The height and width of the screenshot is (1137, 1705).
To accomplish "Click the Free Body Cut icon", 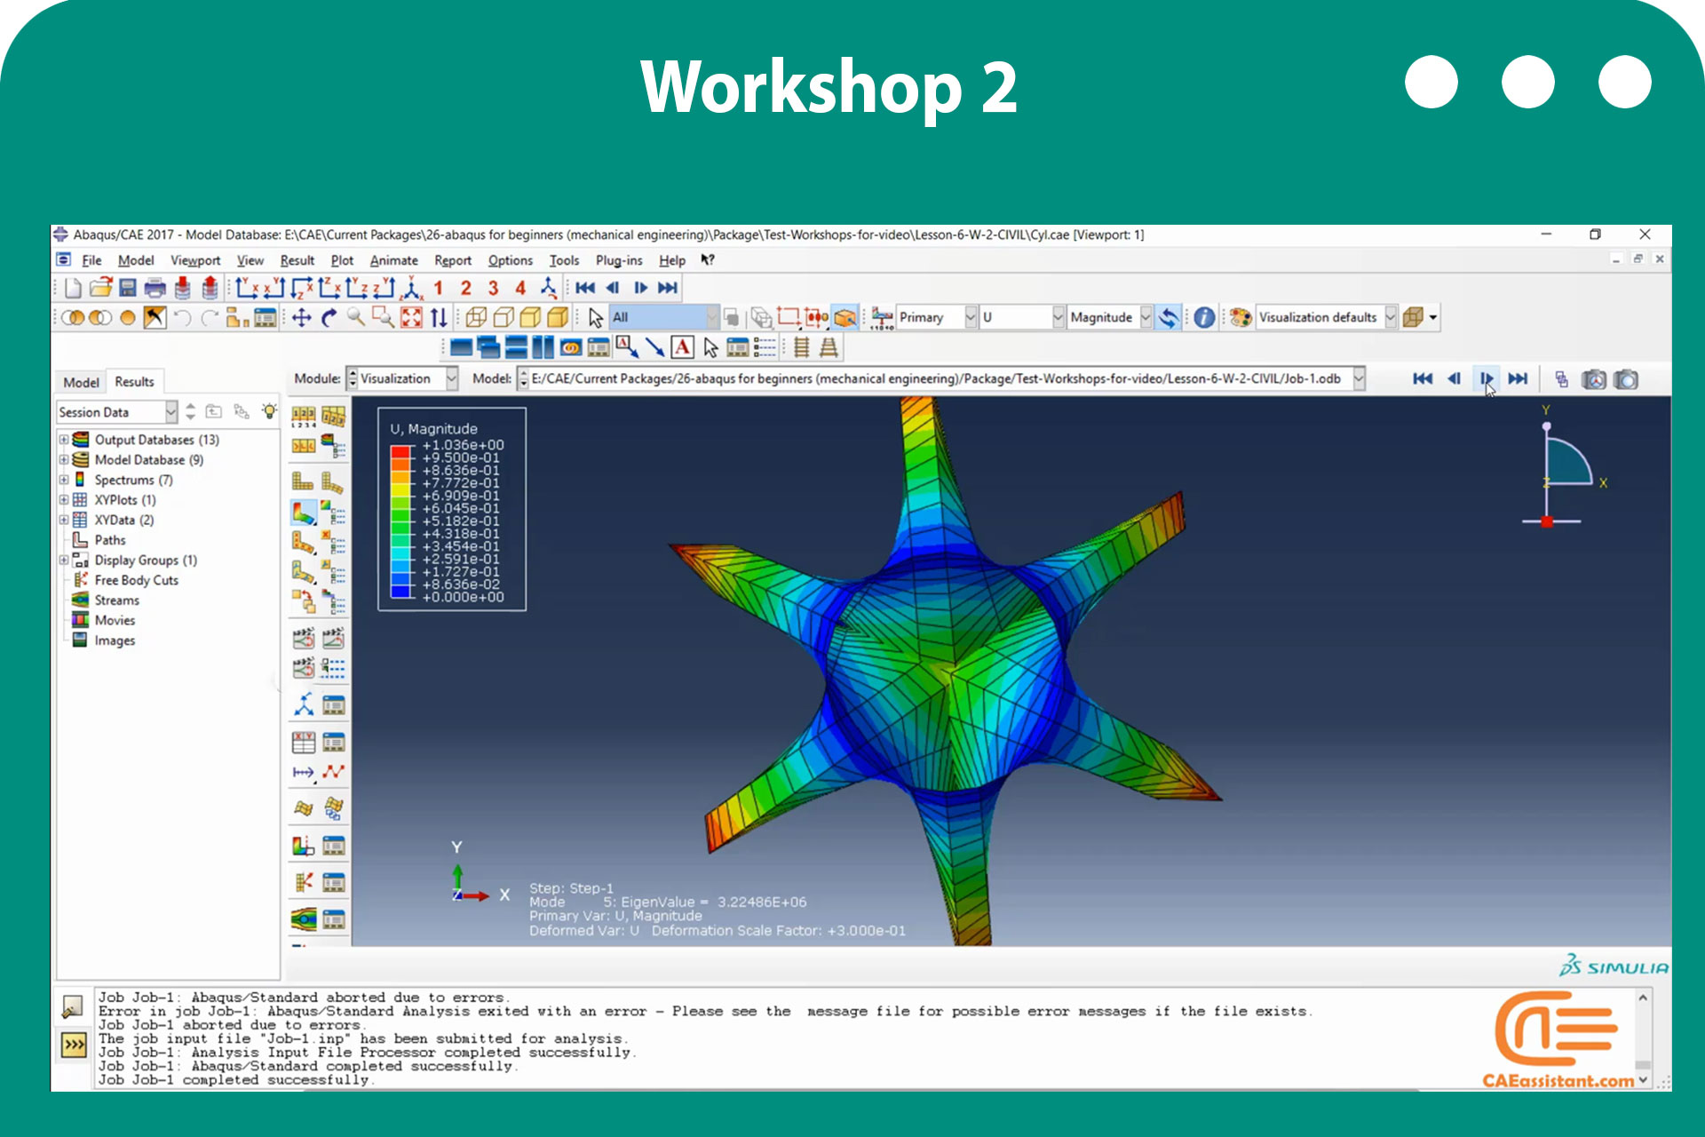I will [304, 882].
